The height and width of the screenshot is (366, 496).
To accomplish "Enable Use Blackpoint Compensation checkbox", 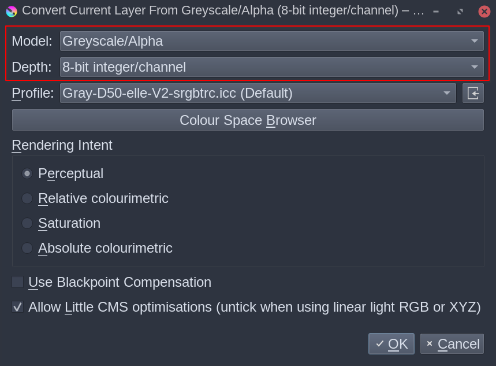I will point(18,282).
